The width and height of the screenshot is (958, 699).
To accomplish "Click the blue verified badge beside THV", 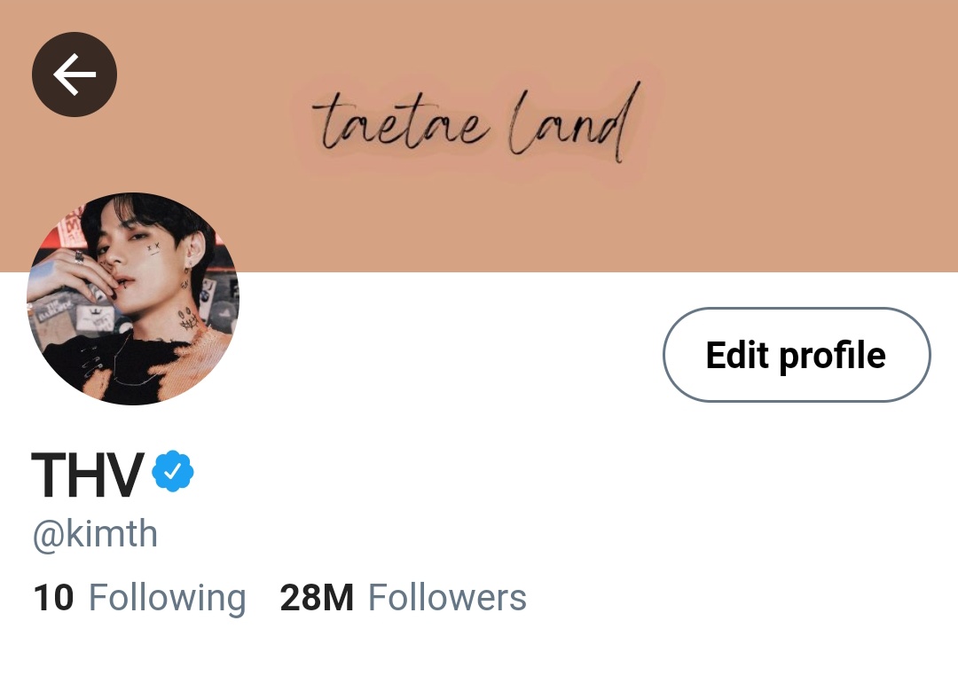I will click(173, 471).
